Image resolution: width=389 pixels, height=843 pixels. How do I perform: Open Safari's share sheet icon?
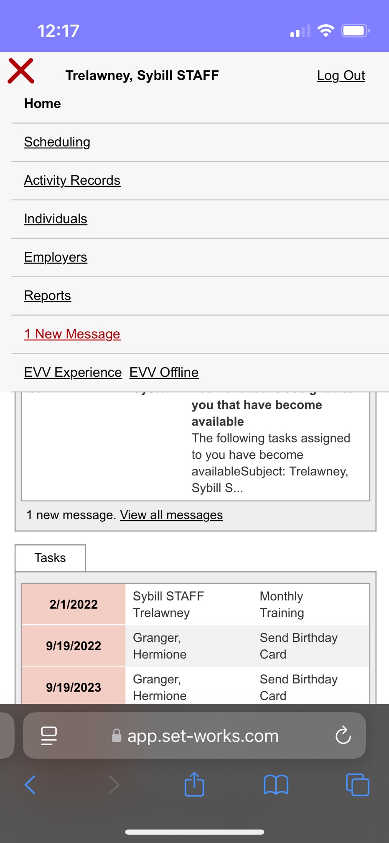pyautogui.click(x=194, y=784)
